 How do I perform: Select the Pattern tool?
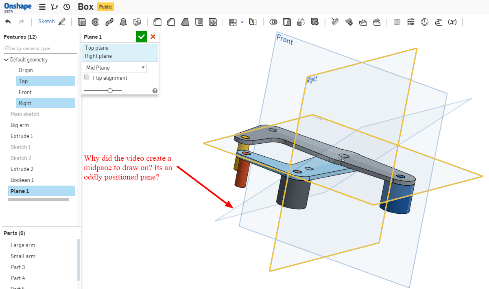coord(233,22)
